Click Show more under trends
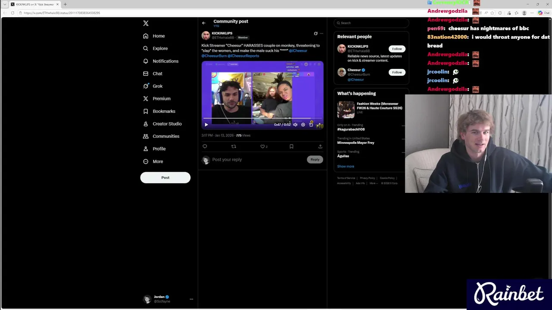Viewport: 552px width, 310px height. (x=345, y=167)
